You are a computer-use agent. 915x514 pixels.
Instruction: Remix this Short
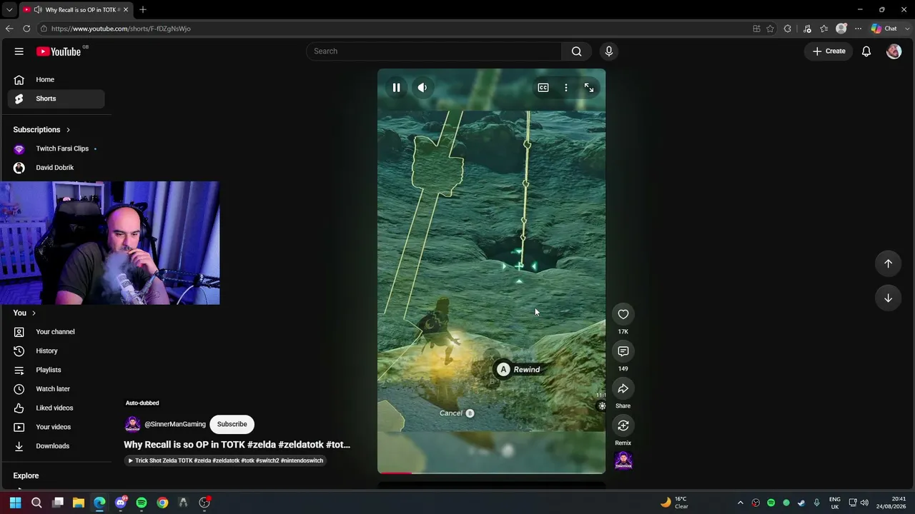(x=623, y=425)
